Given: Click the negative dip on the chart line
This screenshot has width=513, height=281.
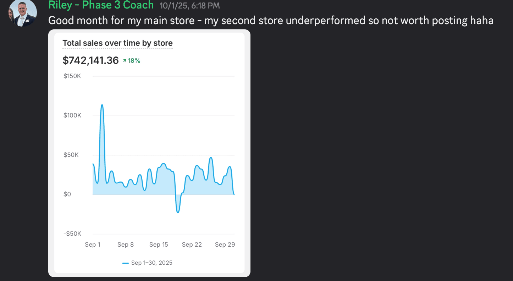Looking at the screenshot, I should point(178,212).
